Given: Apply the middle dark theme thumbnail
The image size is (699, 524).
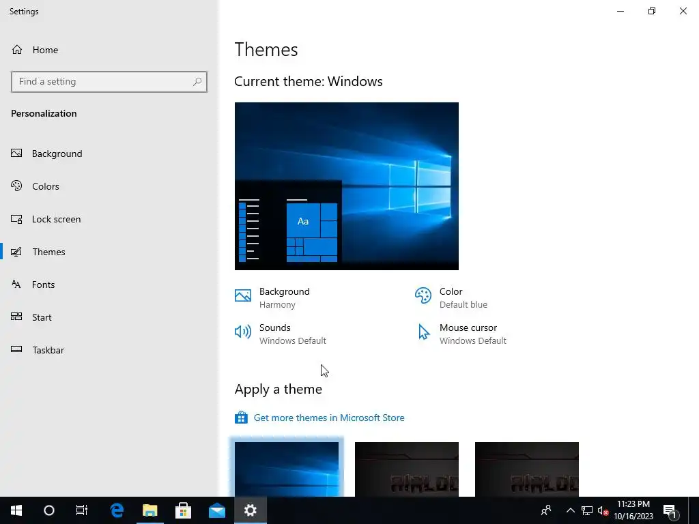Looking at the screenshot, I should pos(407,469).
